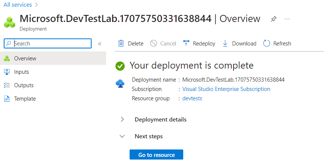Open the Overview menu item
The image size is (324, 164).
coord(25,59)
